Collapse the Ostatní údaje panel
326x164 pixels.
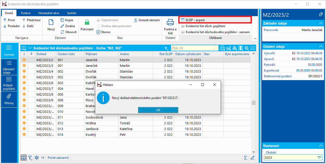pos(320,46)
